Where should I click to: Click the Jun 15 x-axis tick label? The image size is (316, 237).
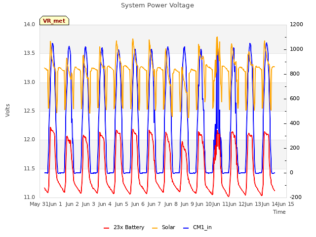(x=286, y=204)
